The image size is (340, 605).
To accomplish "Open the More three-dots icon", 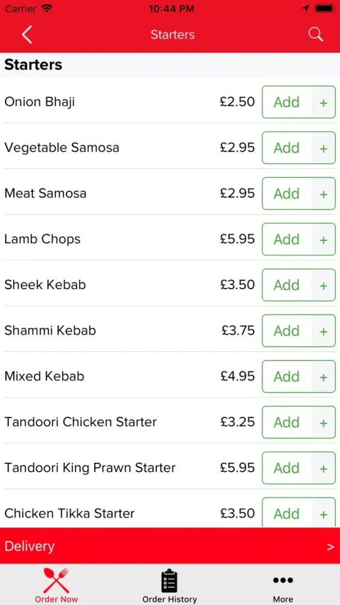I will (x=283, y=580).
